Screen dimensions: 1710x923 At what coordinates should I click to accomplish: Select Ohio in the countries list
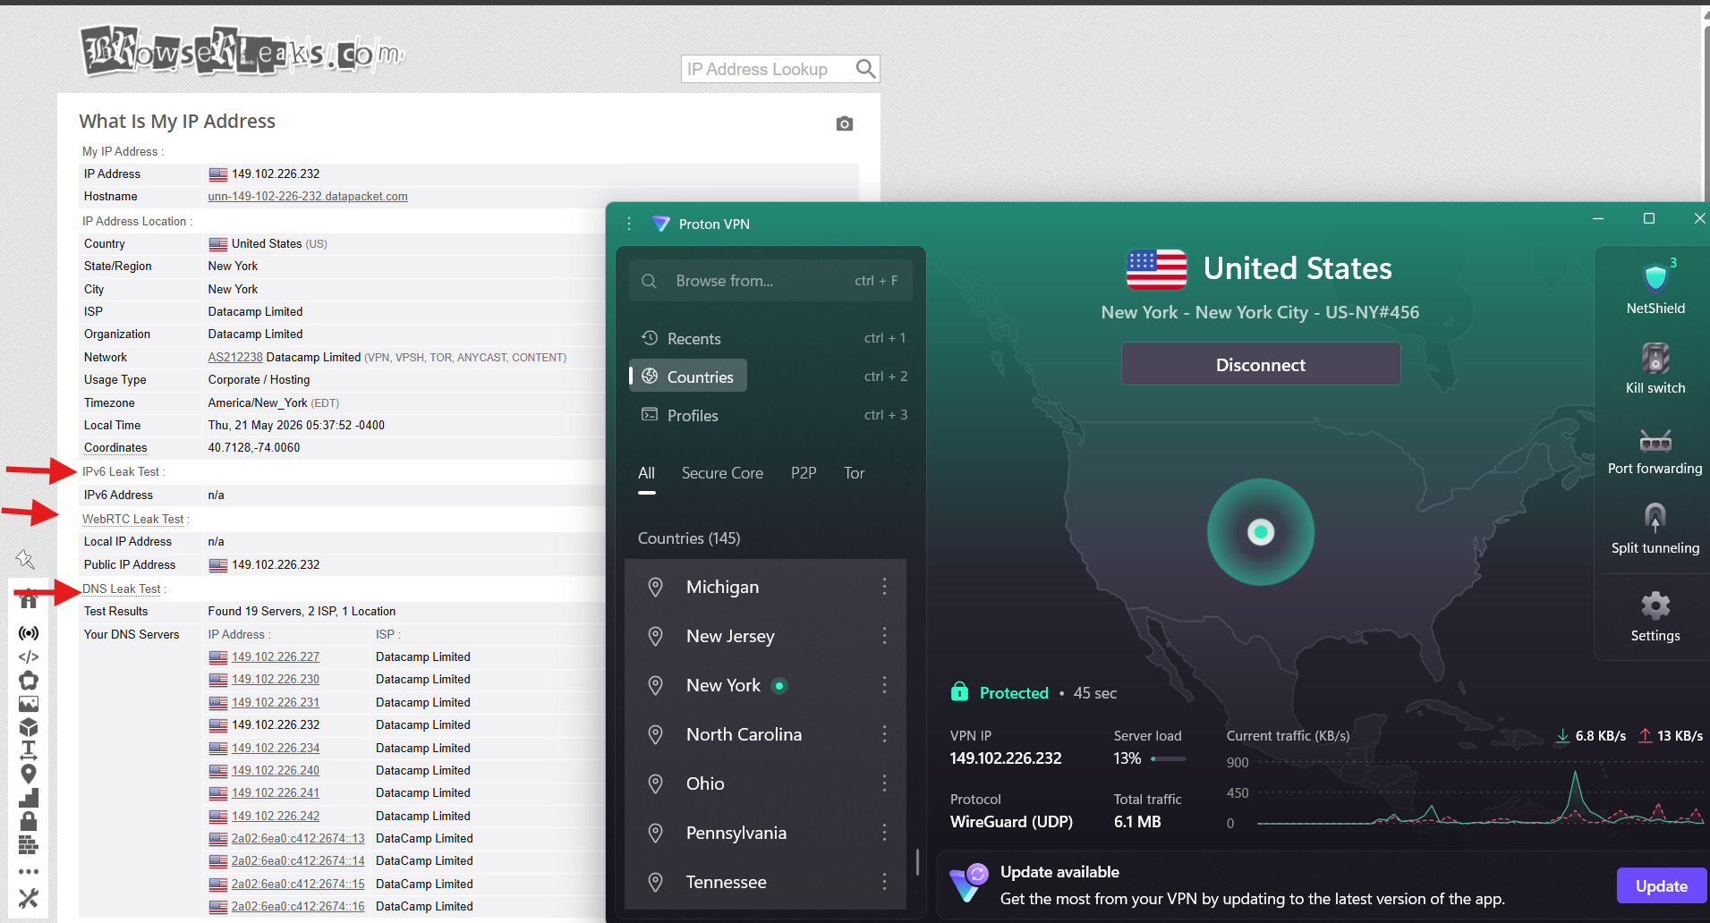pyautogui.click(x=765, y=783)
